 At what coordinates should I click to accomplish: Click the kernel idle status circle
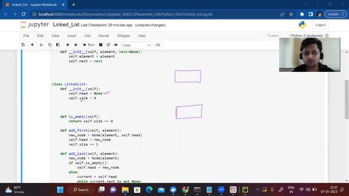point(327,36)
